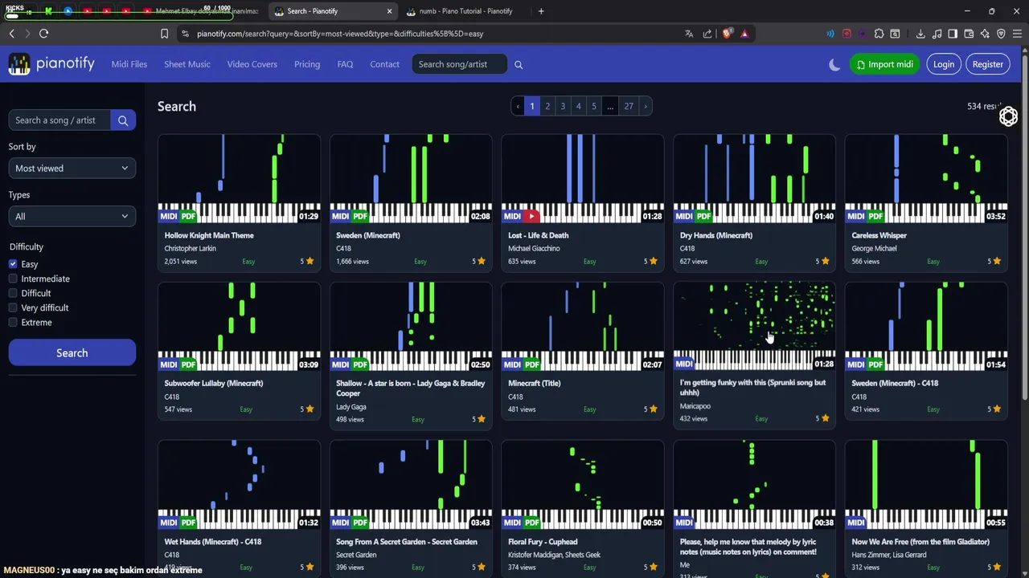Open Brave Shields icon

(x=728, y=34)
